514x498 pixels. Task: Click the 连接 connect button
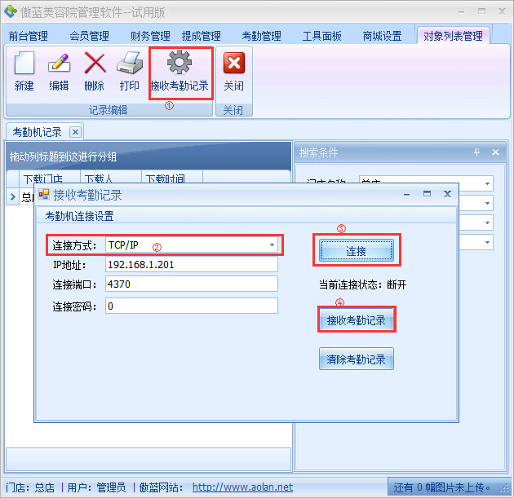point(357,250)
